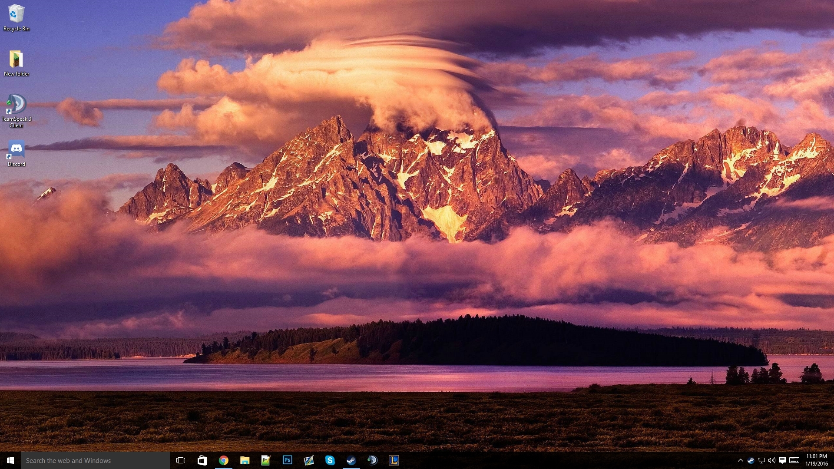Select the TeamSpeak 3 Client shortcut

coord(16,110)
